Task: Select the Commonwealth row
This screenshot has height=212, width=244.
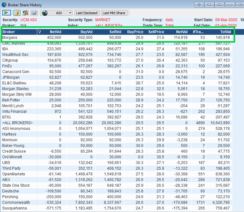Action: pos(117,202)
